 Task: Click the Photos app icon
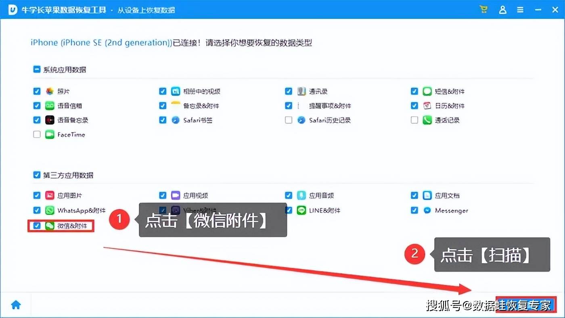coord(50,92)
